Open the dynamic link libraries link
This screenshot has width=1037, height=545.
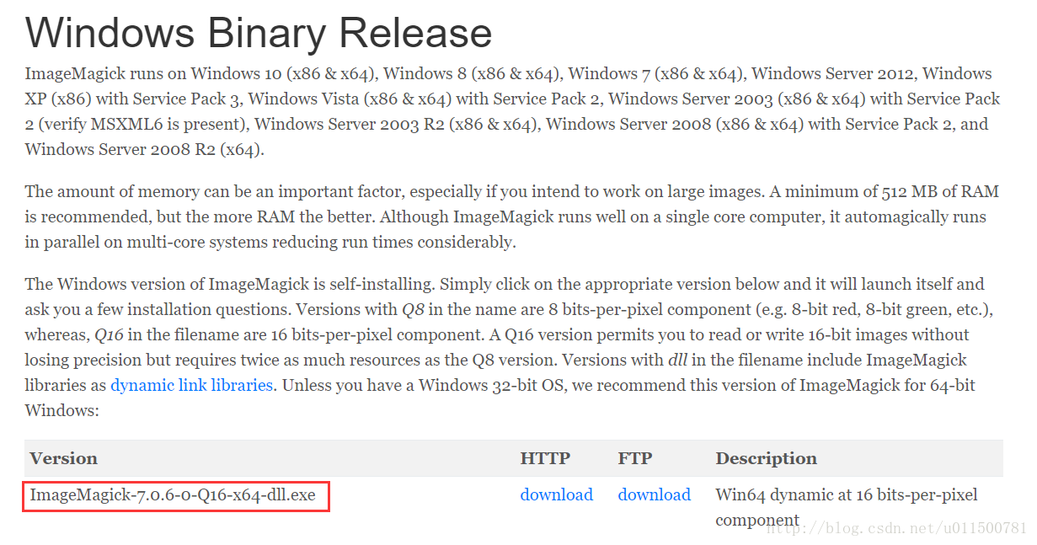192,385
